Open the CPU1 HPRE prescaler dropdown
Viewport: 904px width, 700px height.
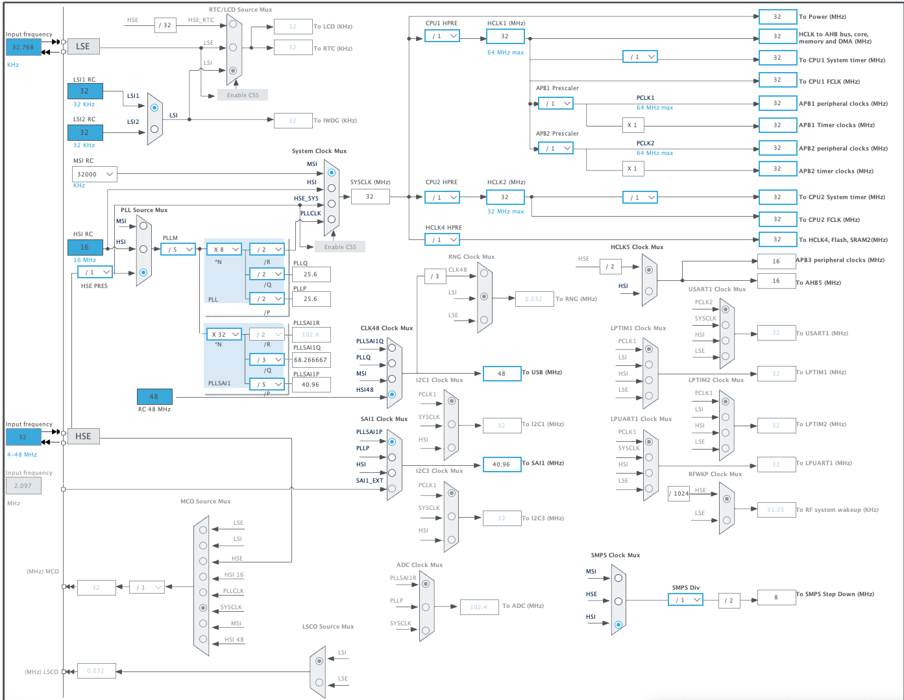click(442, 36)
